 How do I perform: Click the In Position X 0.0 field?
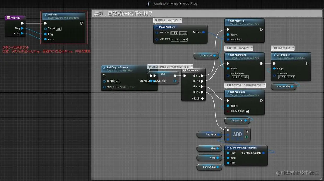coord(282,77)
